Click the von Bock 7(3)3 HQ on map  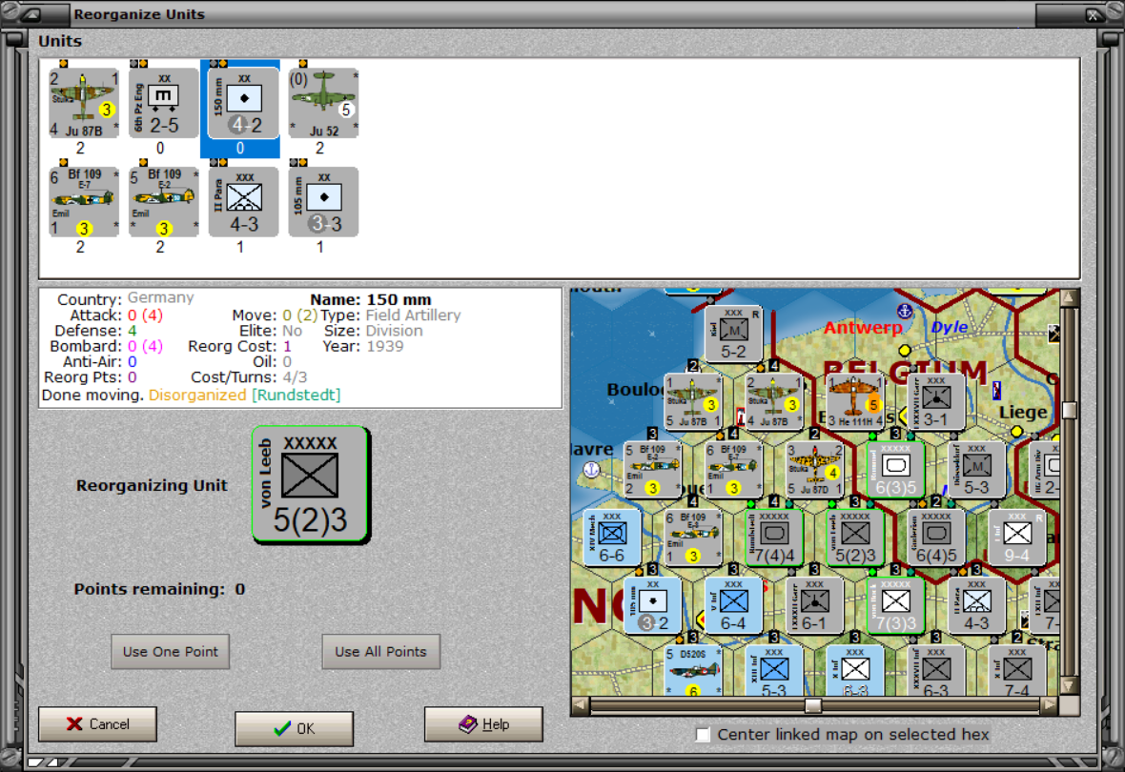click(895, 605)
